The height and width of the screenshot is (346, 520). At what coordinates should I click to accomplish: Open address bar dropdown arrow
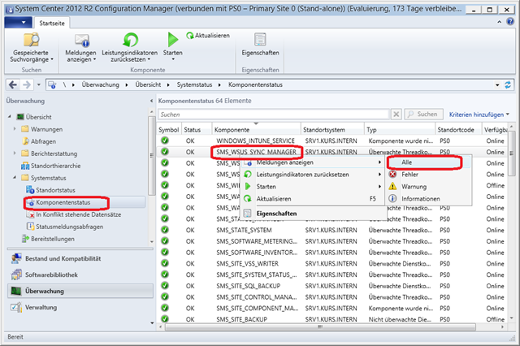tap(497, 84)
